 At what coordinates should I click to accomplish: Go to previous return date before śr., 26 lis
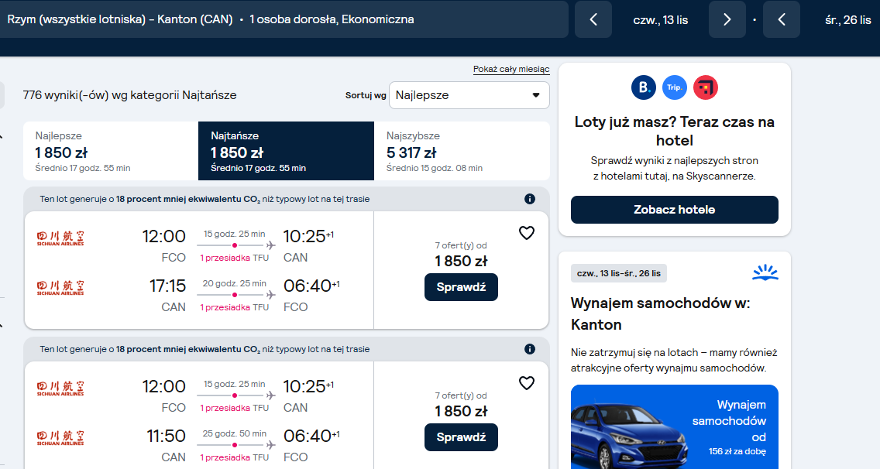(x=781, y=19)
